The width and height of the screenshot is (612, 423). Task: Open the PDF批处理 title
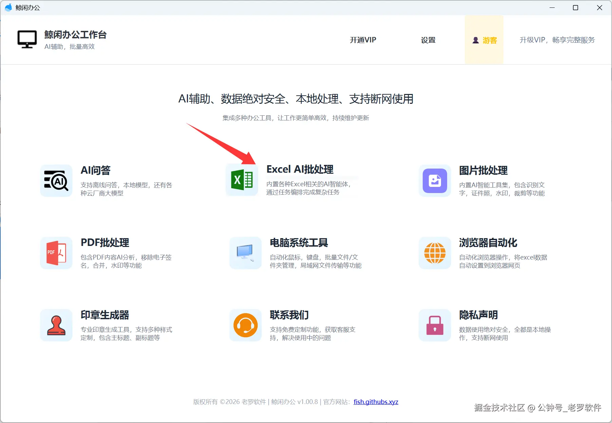tap(105, 243)
